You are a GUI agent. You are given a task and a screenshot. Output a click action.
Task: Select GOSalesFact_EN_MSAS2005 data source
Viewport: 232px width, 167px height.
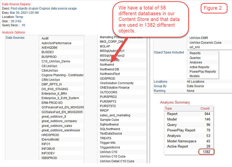62,112
